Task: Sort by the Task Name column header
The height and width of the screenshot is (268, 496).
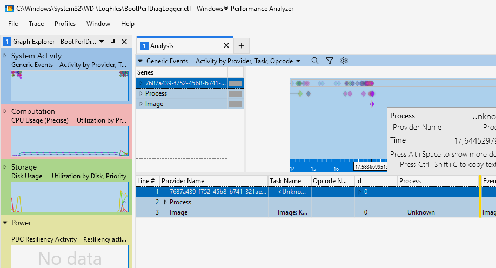Action: point(290,181)
